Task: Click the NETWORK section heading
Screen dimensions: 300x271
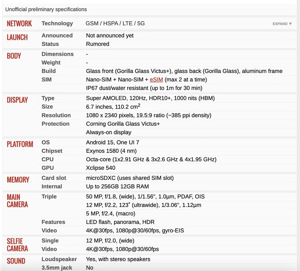Action: (19, 24)
